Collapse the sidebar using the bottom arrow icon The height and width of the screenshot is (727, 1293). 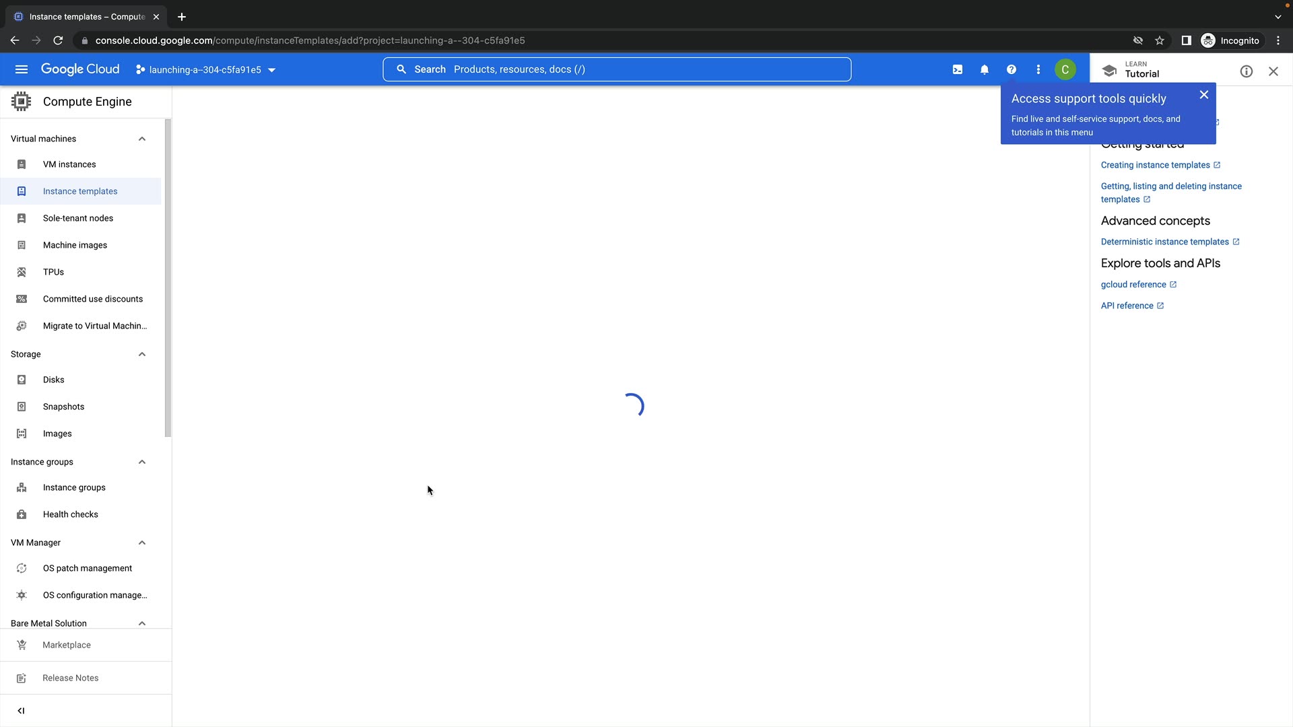click(21, 710)
